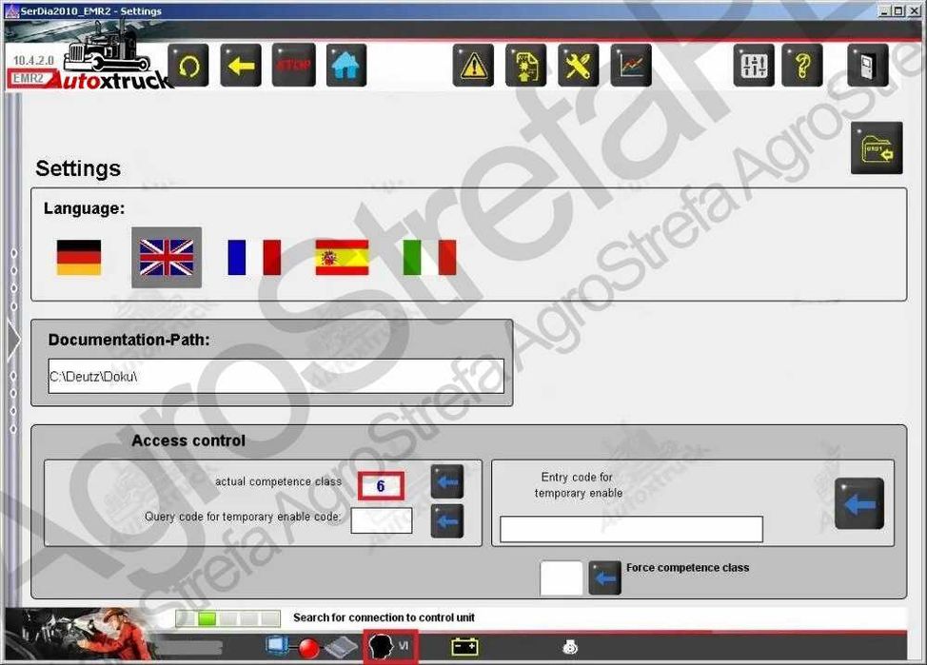927x665 pixels.
Task: Click the SerDia2010 title bar app icon
Action: [11, 10]
